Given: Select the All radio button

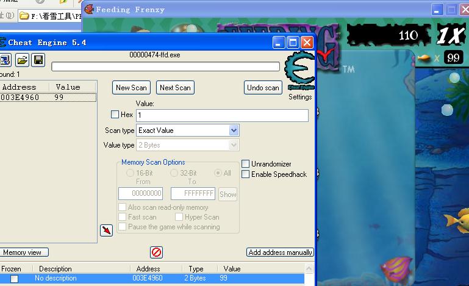Looking at the screenshot, I should pos(218,173).
